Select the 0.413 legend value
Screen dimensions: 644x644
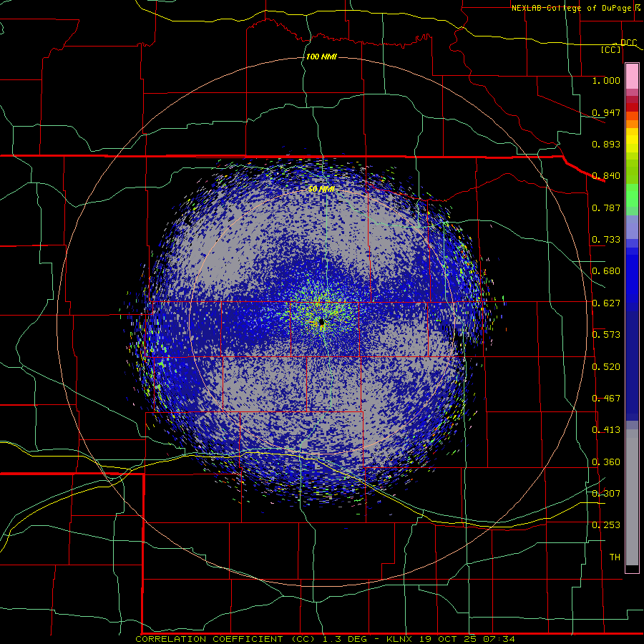point(606,430)
